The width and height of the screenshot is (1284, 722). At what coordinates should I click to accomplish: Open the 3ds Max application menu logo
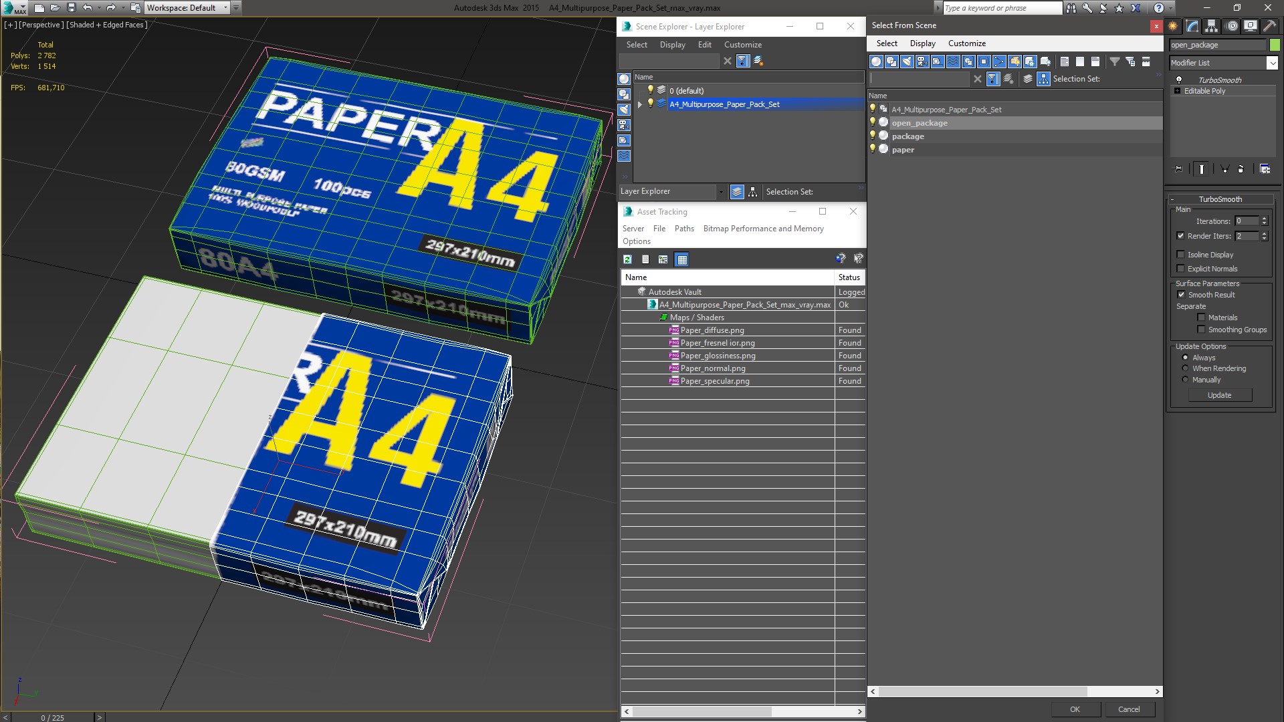[13, 8]
